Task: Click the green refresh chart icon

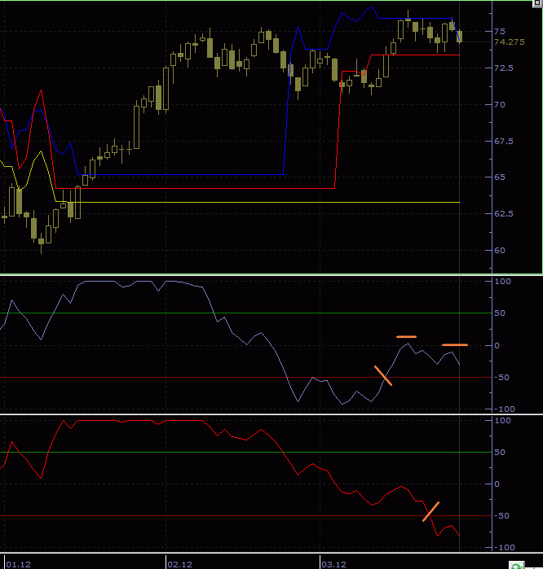Action: tap(516, 566)
